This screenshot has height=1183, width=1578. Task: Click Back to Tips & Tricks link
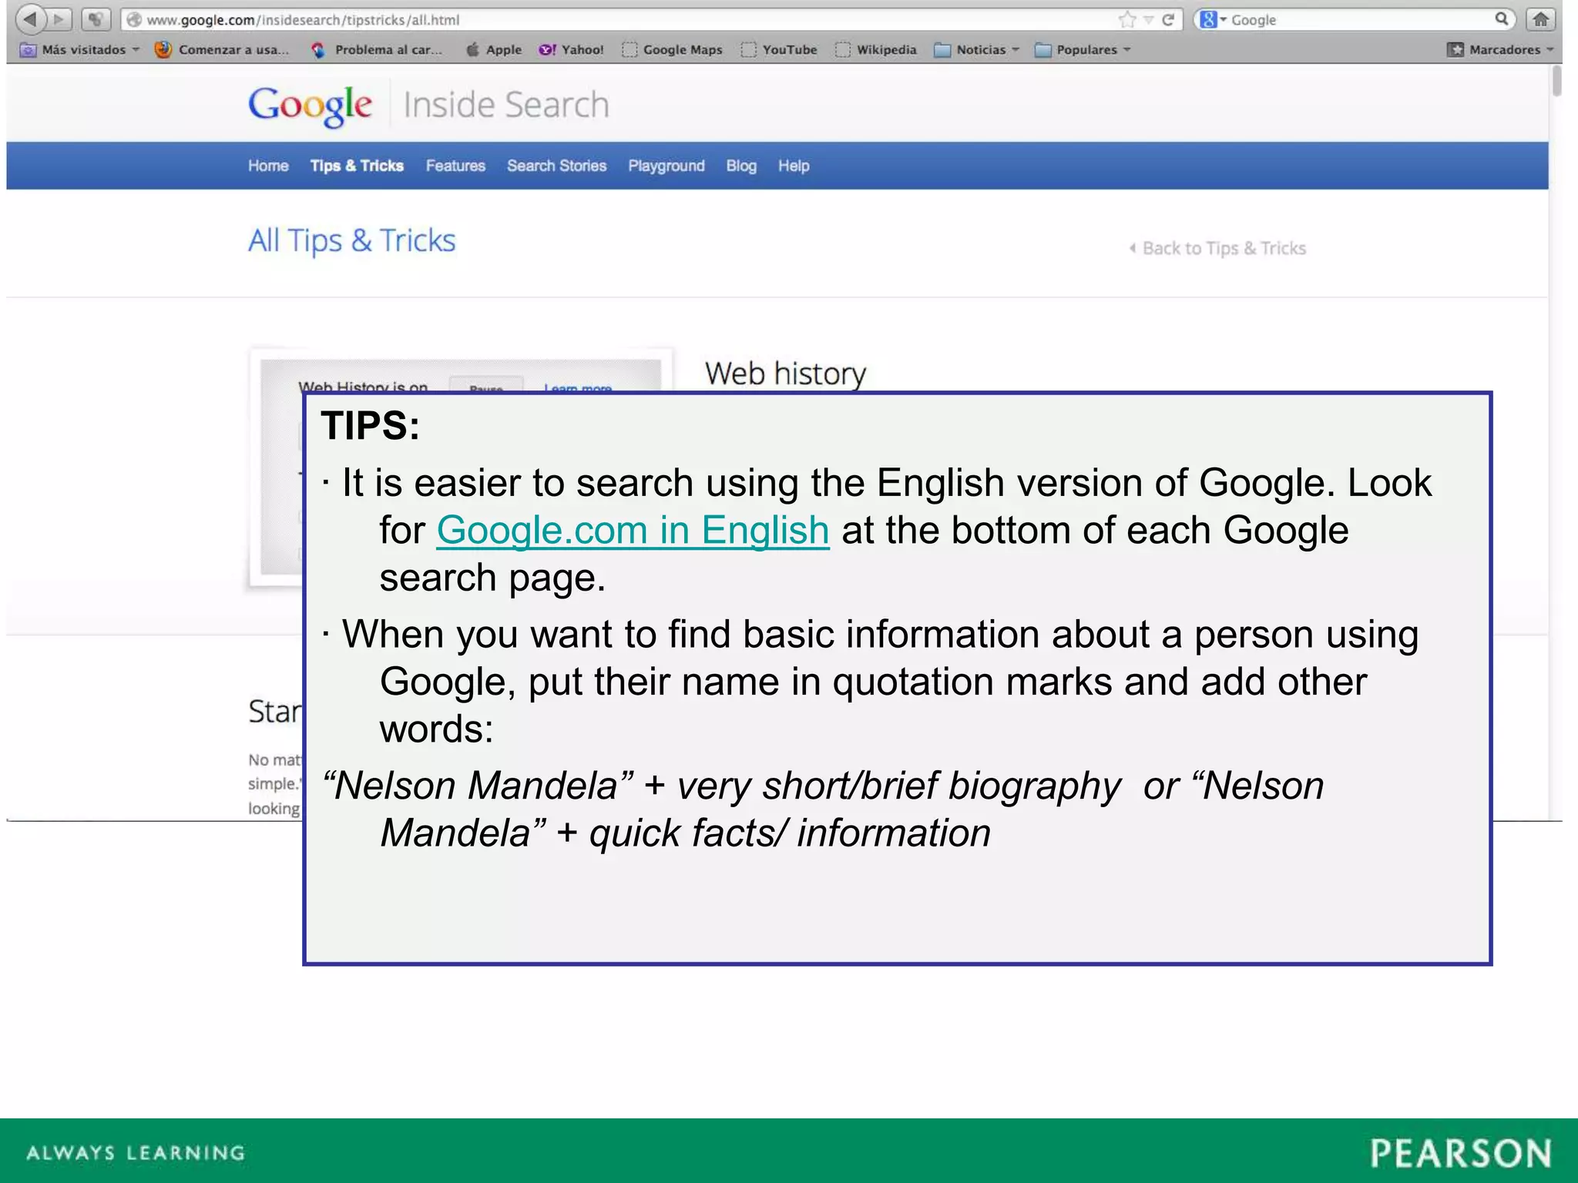pyautogui.click(x=1217, y=248)
